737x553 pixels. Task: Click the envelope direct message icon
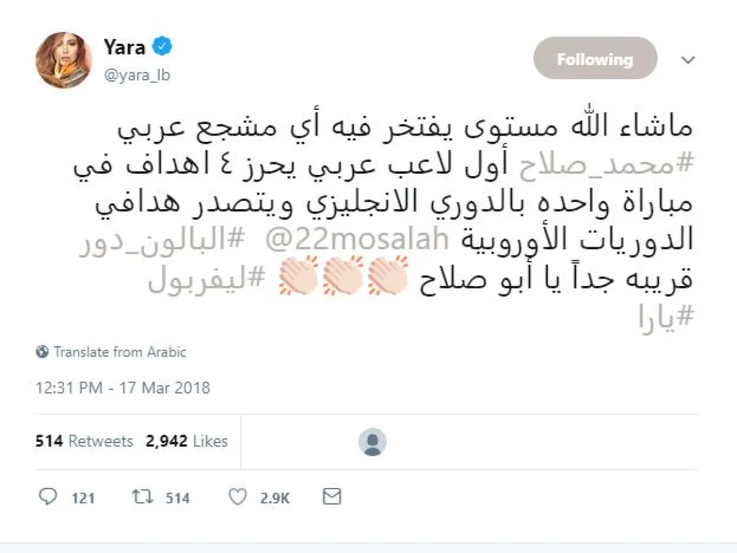click(332, 497)
